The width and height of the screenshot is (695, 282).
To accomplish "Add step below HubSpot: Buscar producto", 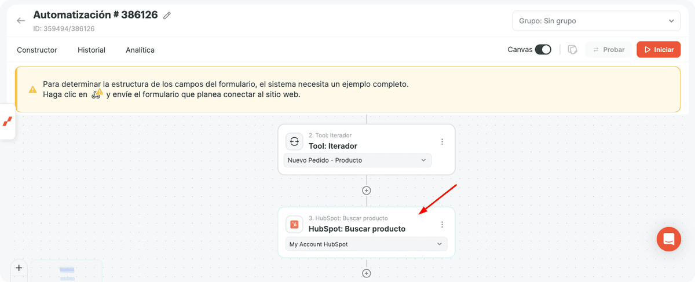I will 366,273.
